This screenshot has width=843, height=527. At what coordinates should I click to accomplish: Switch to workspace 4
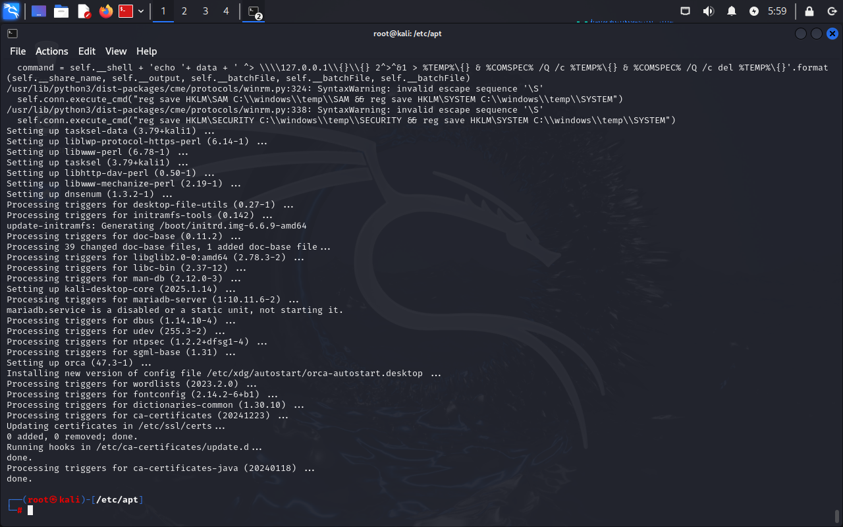click(227, 11)
